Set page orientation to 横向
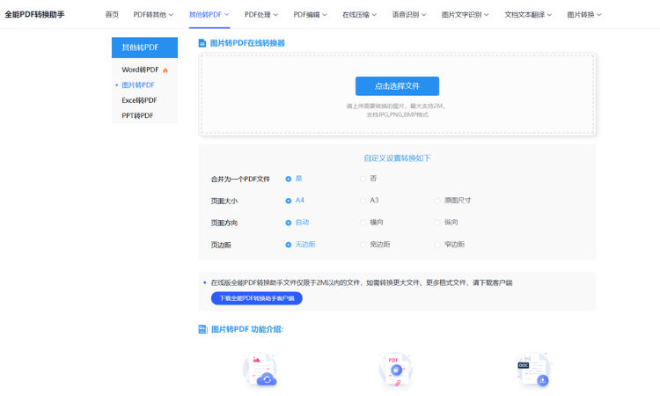This screenshot has height=396, width=660. tap(363, 222)
